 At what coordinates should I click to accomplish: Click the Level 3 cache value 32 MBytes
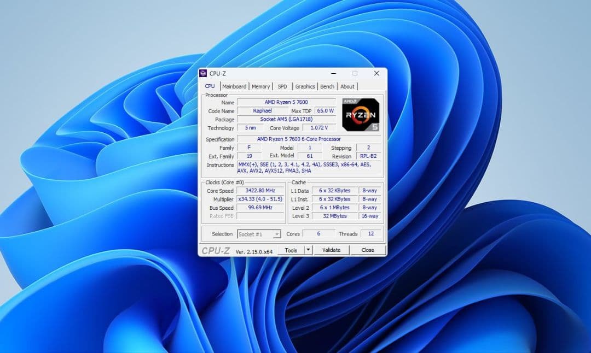tap(334, 216)
